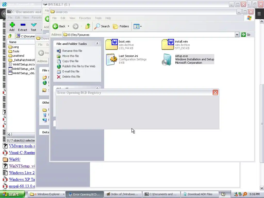Select the unattend folder in 7-Zip list

click(16, 56)
